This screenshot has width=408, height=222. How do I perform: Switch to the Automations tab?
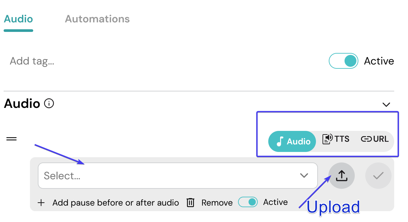[x=97, y=19]
